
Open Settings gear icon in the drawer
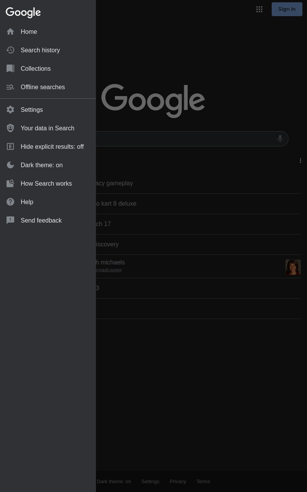point(10,110)
